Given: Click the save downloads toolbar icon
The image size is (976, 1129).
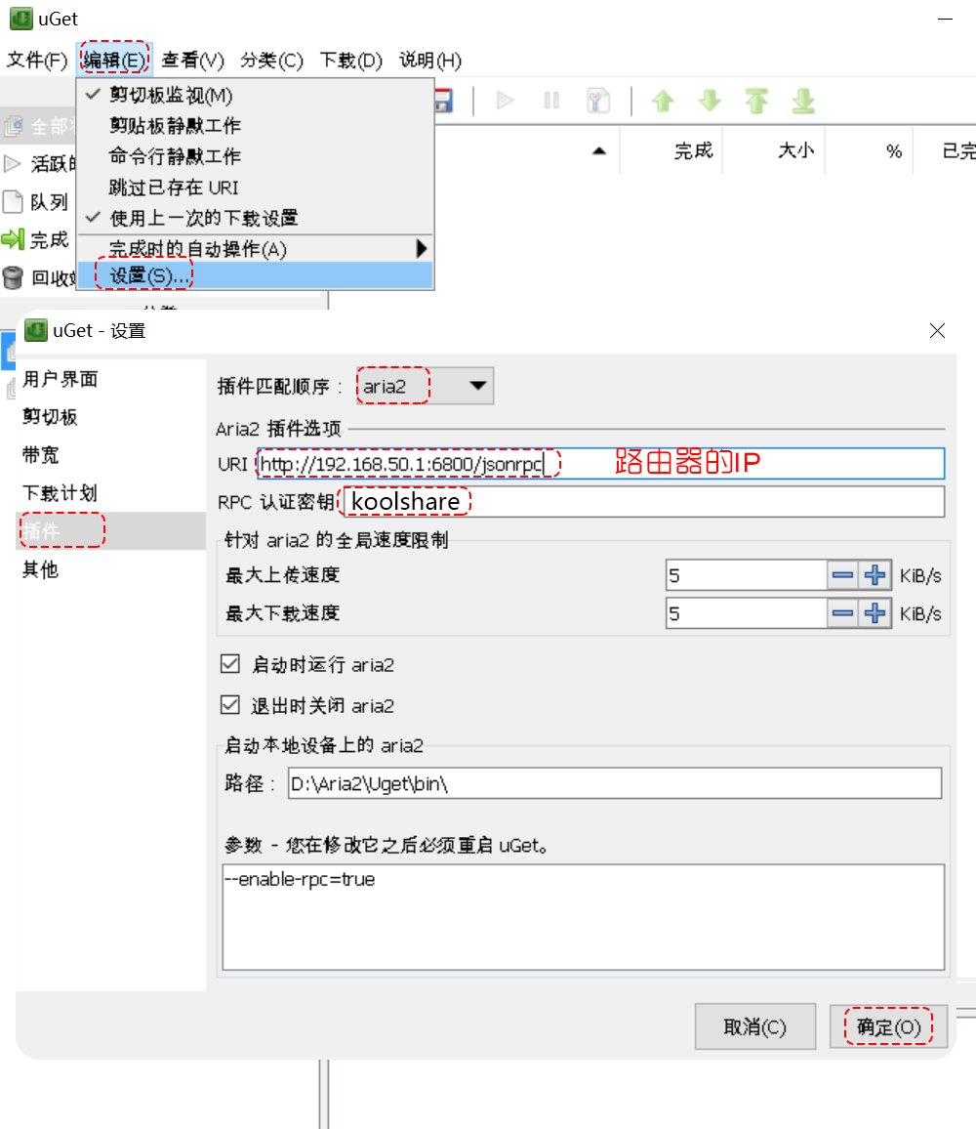Looking at the screenshot, I should coord(446,101).
